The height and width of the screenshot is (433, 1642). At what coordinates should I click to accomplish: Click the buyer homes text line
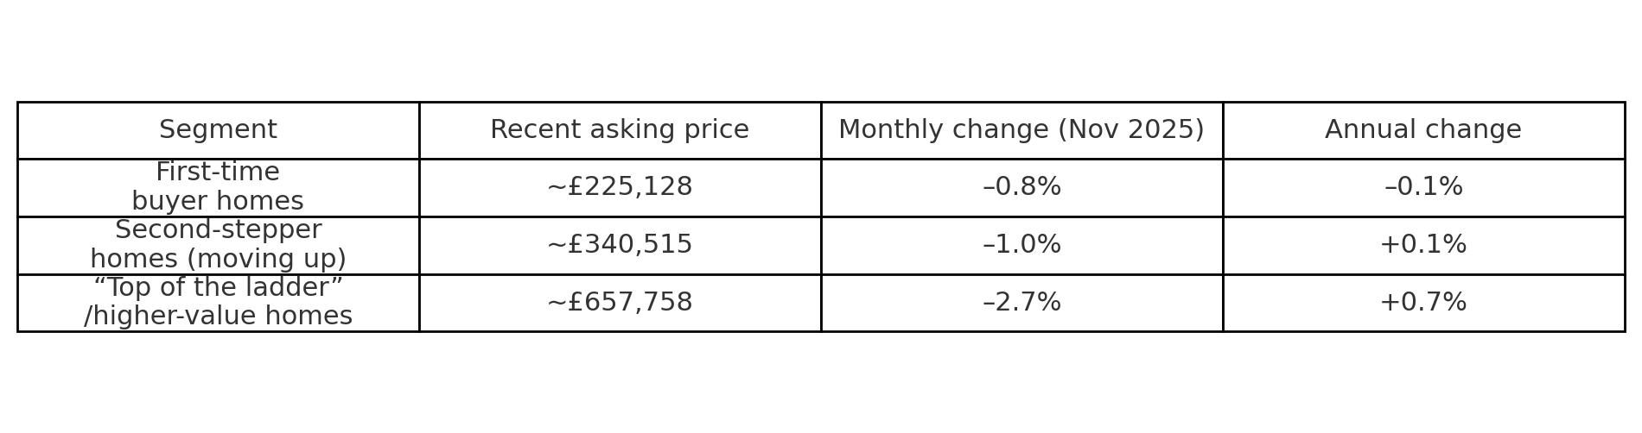218,202
